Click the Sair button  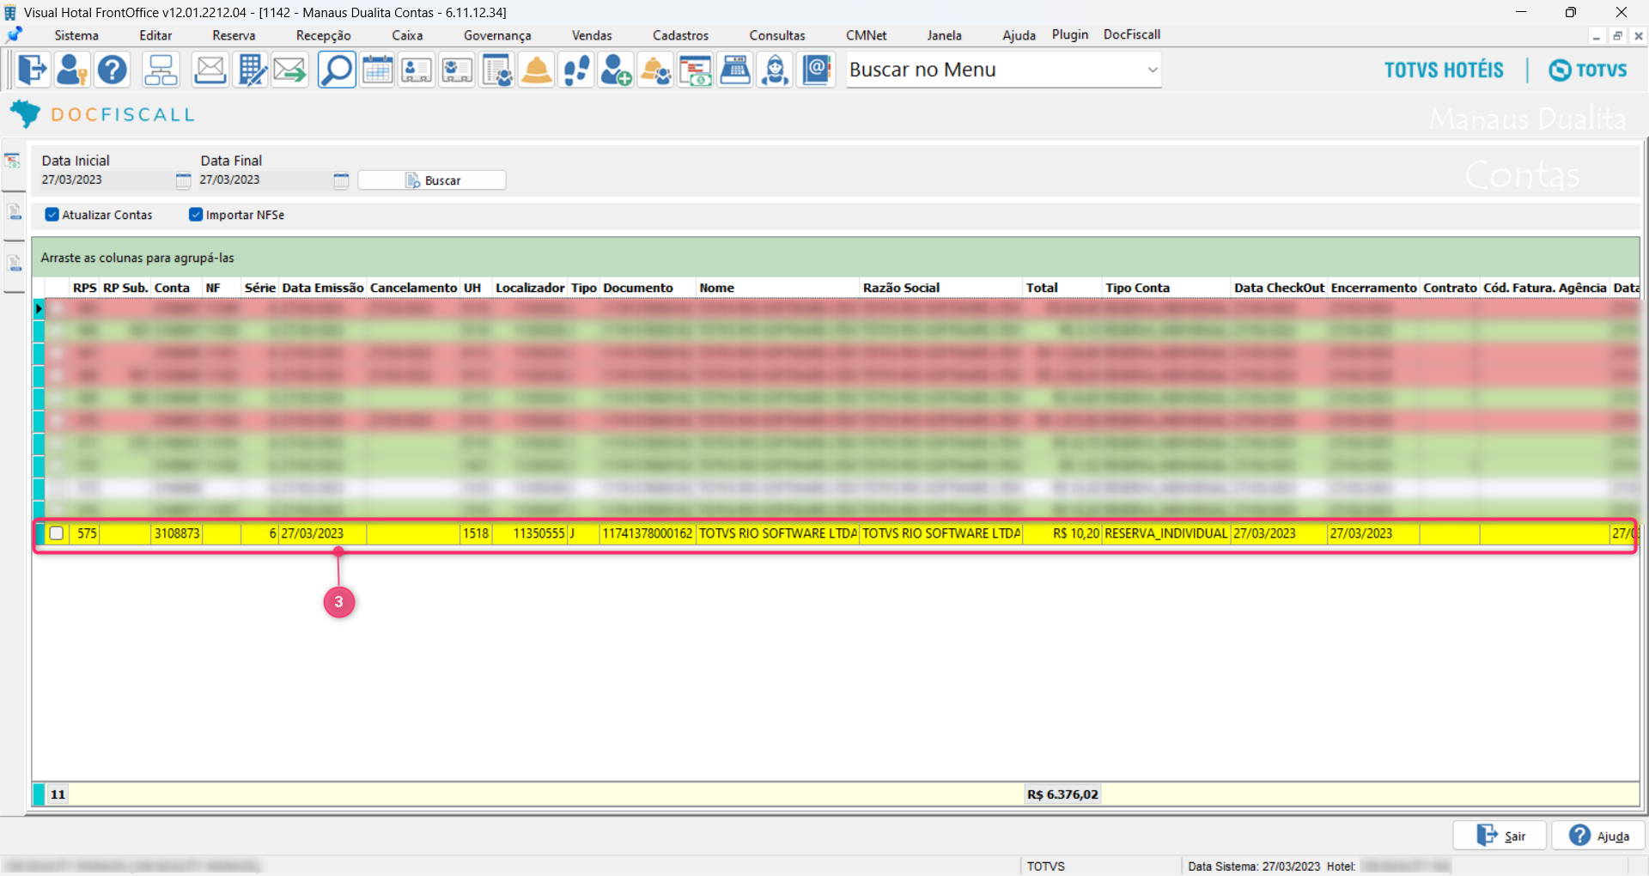(1500, 836)
